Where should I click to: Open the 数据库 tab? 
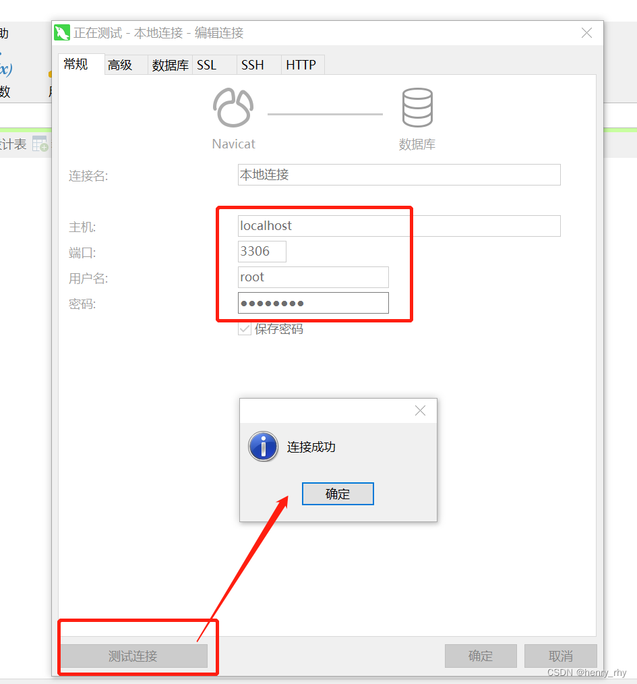[x=170, y=65]
